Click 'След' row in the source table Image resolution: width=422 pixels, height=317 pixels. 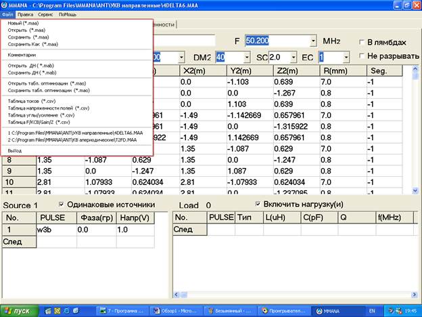tap(19, 242)
